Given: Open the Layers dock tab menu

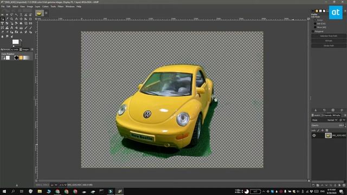Looking at the screenshot, I should tap(345, 115).
